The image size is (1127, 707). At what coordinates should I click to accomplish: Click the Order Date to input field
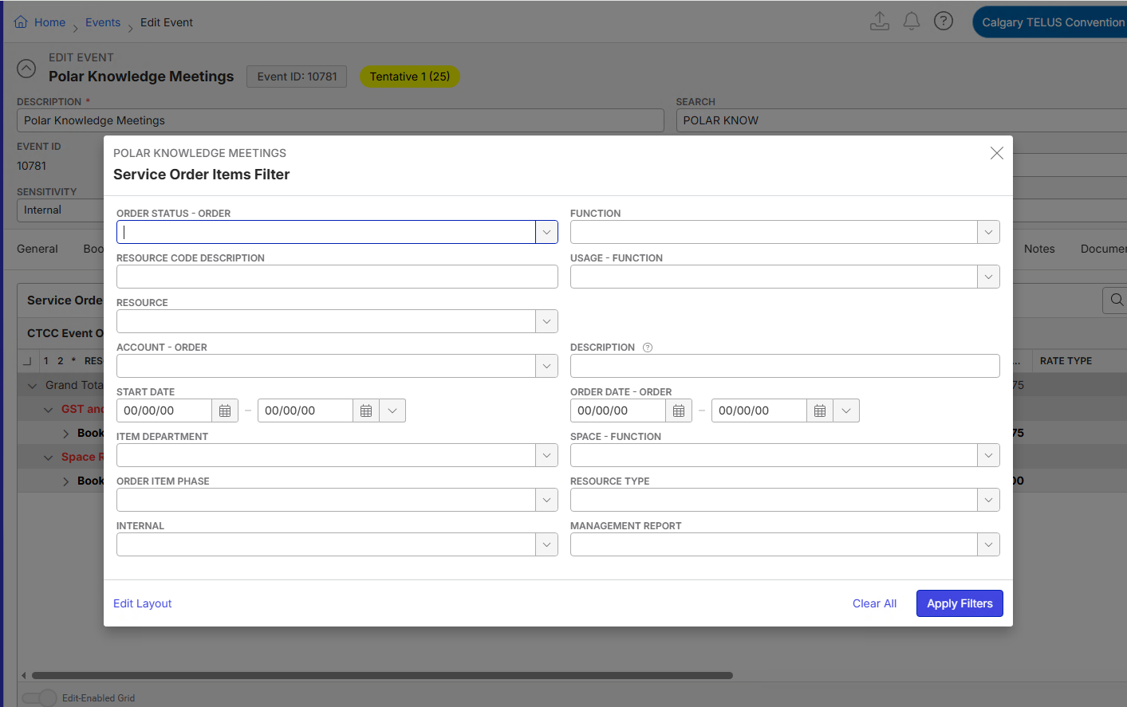point(759,410)
